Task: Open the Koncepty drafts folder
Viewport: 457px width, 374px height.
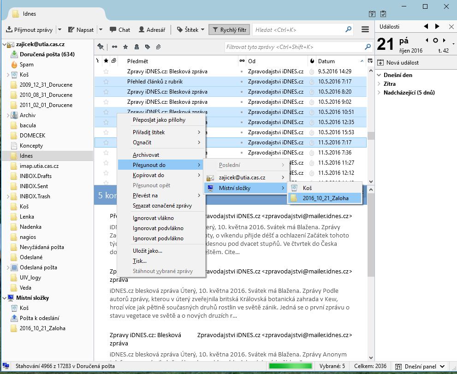Action: click(x=31, y=145)
